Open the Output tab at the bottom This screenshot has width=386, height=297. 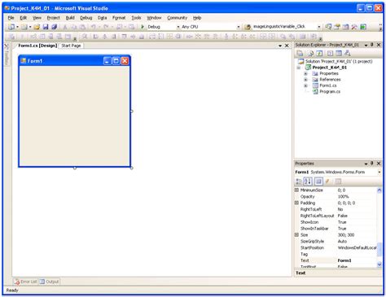(49, 282)
